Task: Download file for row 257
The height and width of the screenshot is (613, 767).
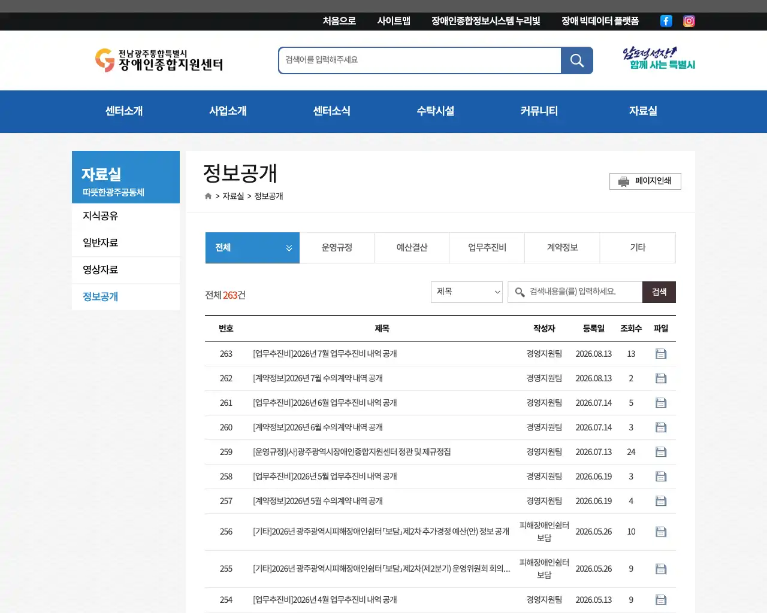Action: point(661,501)
